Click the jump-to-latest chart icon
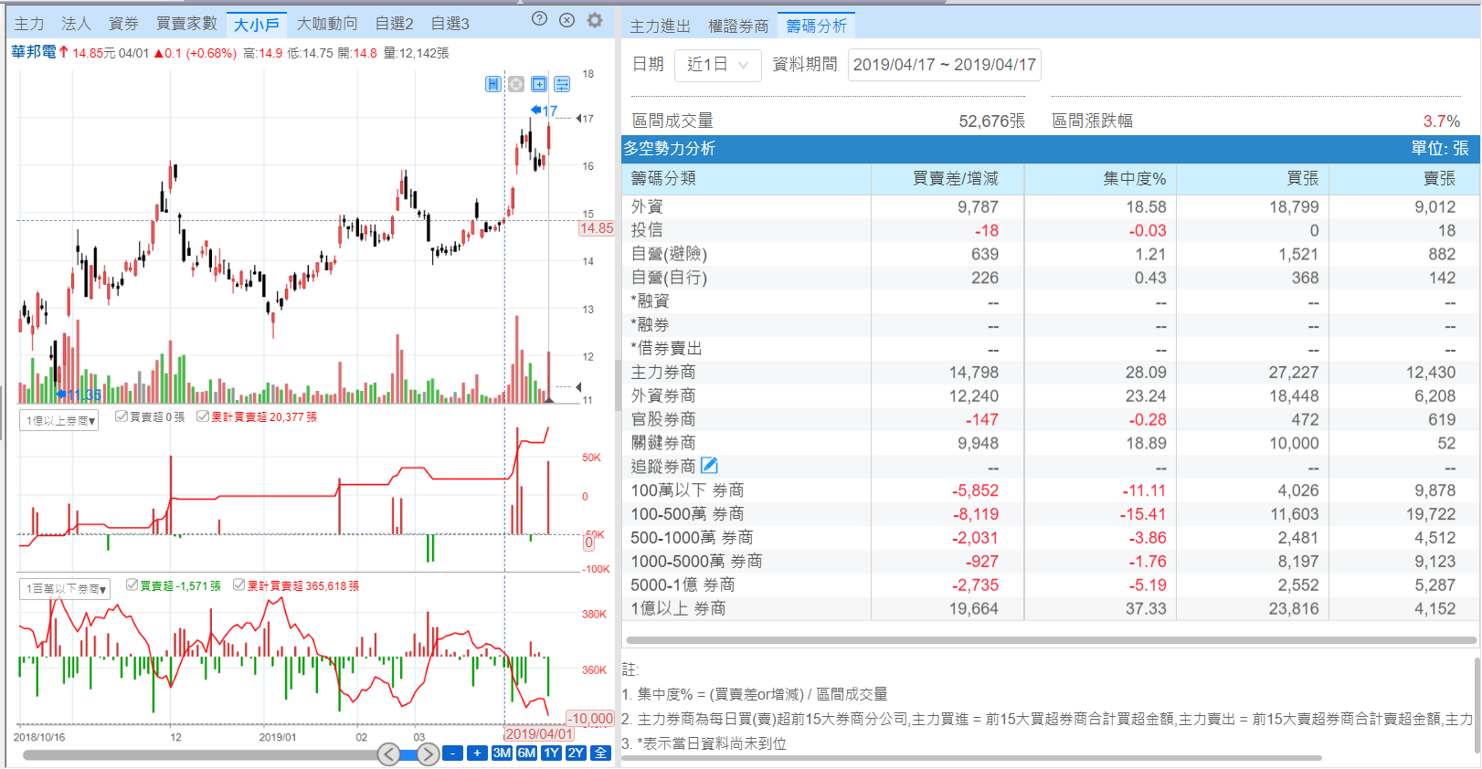 493,84
